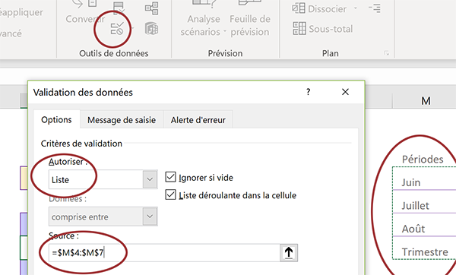Screen dimensions: 456x275
Task: Click the hide detail icon in Plan
Action: (x=375, y=8)
